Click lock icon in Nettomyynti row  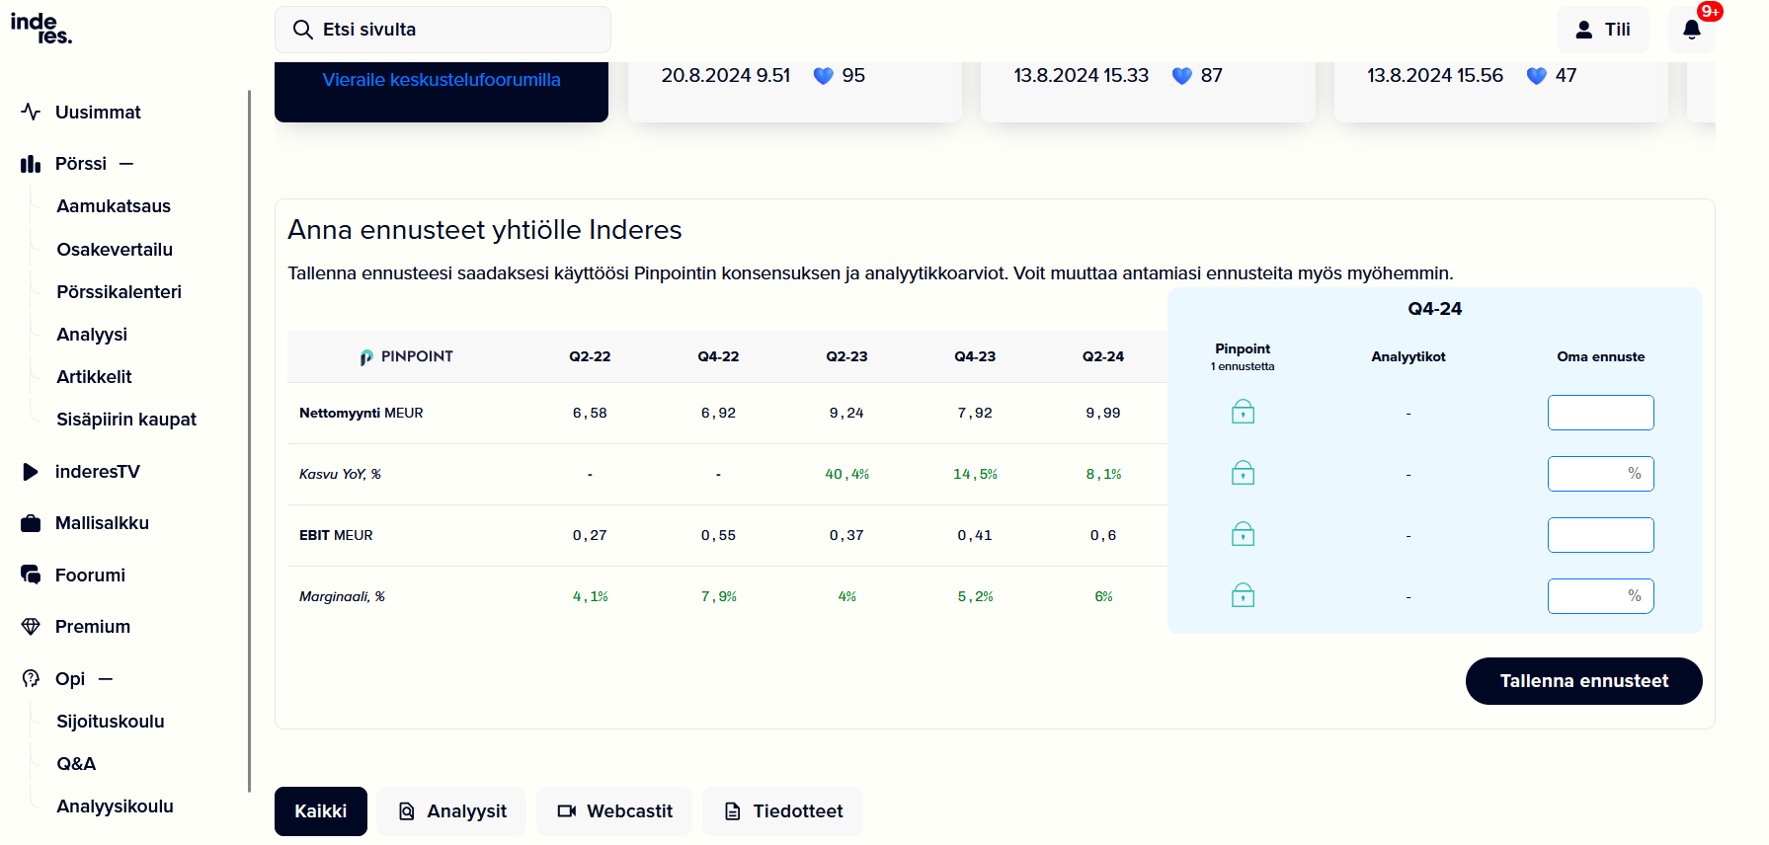(1243, 412)
